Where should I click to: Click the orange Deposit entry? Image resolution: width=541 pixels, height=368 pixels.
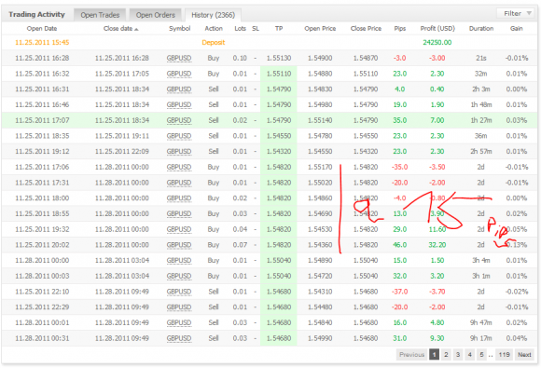214,42
